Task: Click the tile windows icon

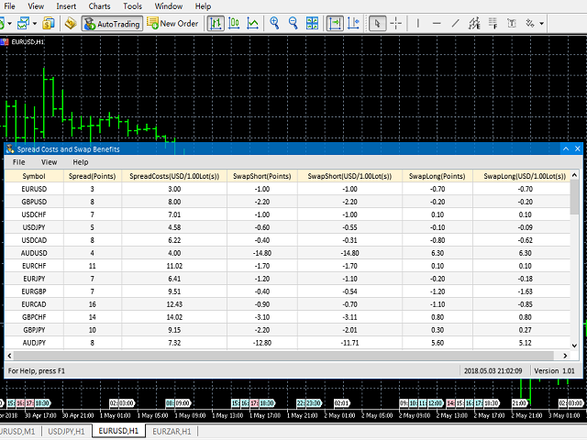Action: click(314, 24)
